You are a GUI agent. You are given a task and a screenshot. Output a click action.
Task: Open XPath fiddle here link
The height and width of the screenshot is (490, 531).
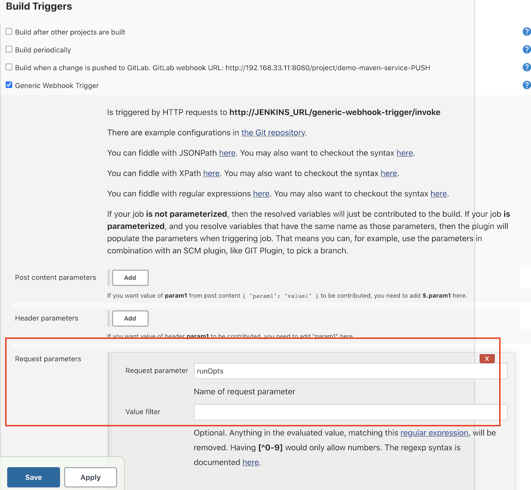211,173
